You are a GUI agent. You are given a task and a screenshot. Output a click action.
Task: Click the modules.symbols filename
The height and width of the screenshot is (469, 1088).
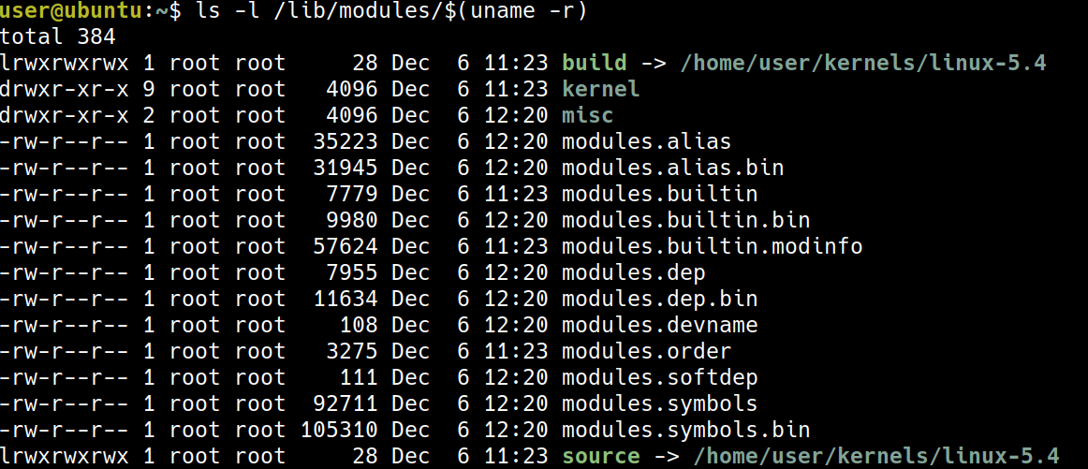coord(659,404)
